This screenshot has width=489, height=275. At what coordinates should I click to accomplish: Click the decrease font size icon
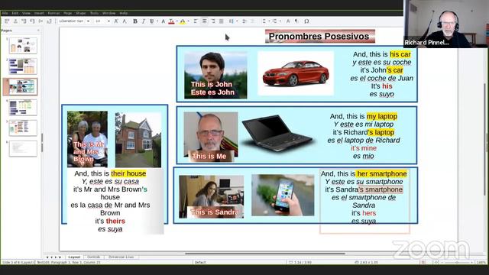tap(125, 21)
